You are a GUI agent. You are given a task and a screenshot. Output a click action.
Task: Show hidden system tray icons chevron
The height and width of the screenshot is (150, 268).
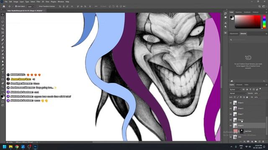pyautogui.click(x=232, y=147)
